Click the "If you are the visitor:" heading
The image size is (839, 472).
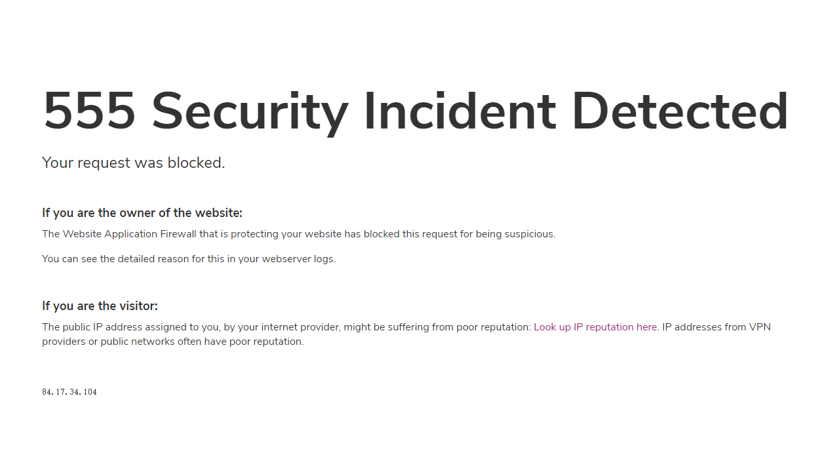pyautogui.click(x=100, y=306)
